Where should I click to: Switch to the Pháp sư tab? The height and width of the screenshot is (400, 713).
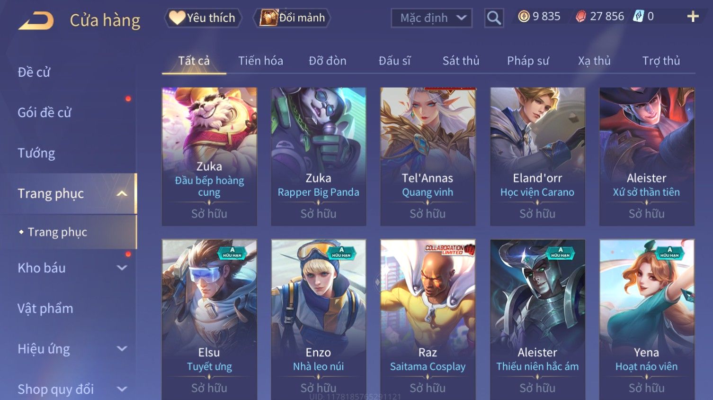[528, 61]
